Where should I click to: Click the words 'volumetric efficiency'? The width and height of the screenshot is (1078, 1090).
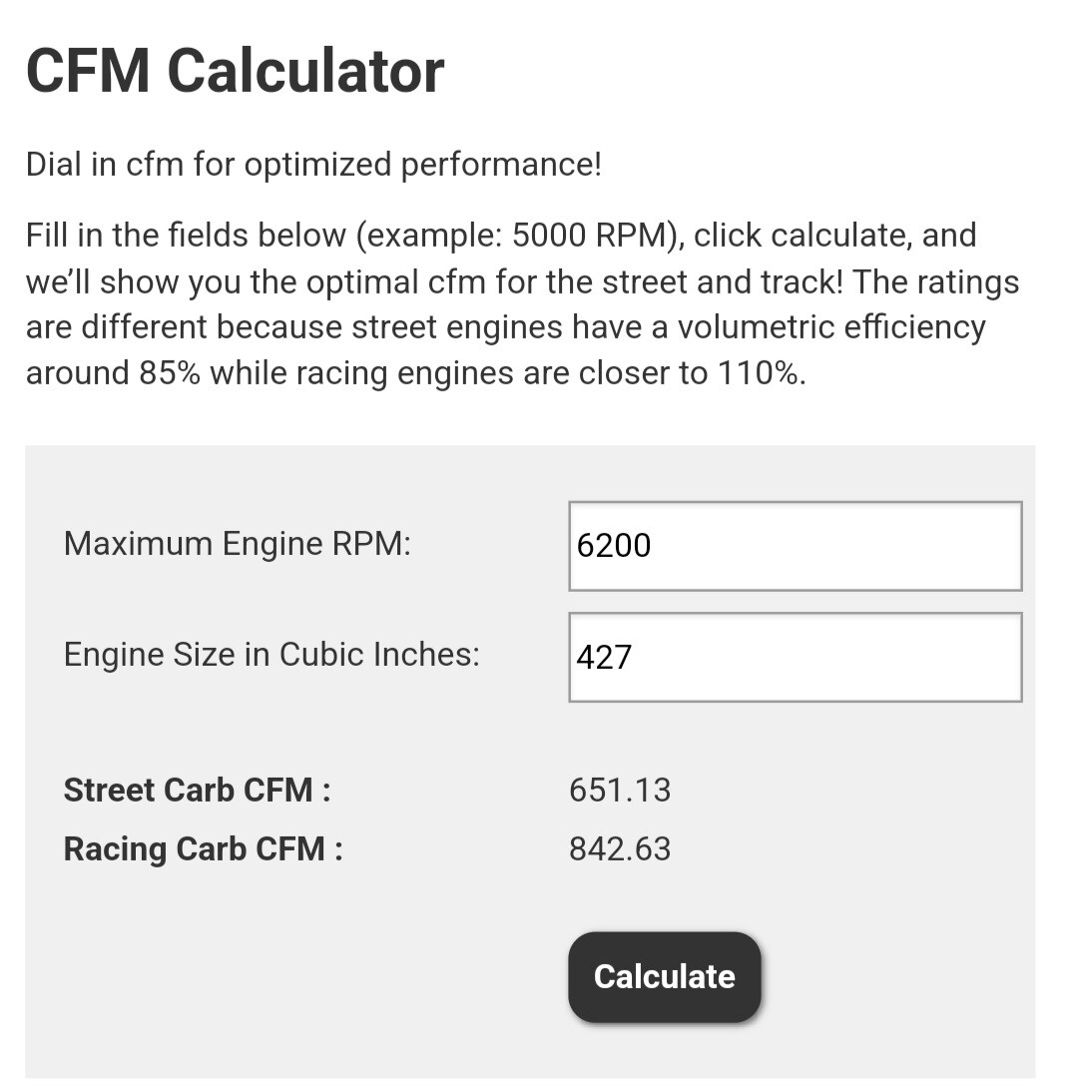pos(831,327)
